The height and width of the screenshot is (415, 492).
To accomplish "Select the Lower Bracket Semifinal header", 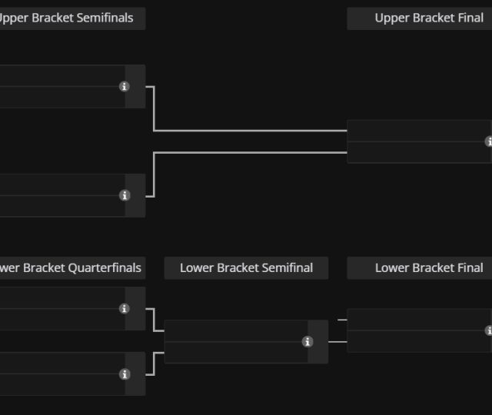I will tap(246, 268).
